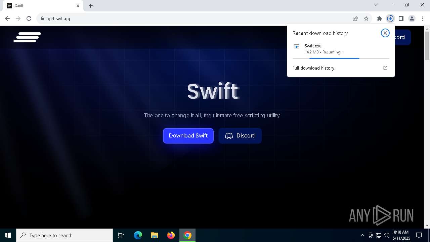Launch Firefox from the taskbar
The height and width of the screenshot is (242, 430).
(171, 235)
